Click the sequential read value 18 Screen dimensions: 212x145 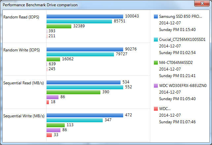[53, 102]
